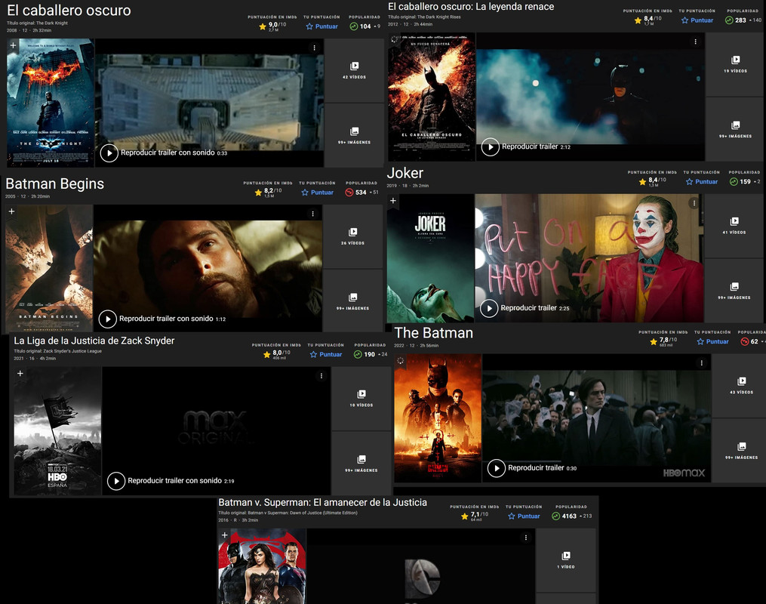The height and width of the screenshot is (604, 766).
Task: View IMDb rating 7,8/10 of The Batman
Action: (664, 341)
